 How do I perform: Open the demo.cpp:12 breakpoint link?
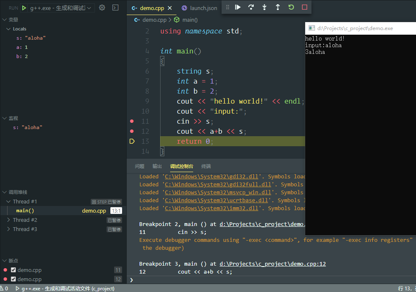[x=273, y=264]
